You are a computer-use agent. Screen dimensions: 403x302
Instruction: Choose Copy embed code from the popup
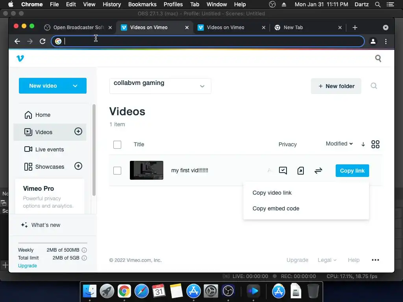click(x=276, y=208)
